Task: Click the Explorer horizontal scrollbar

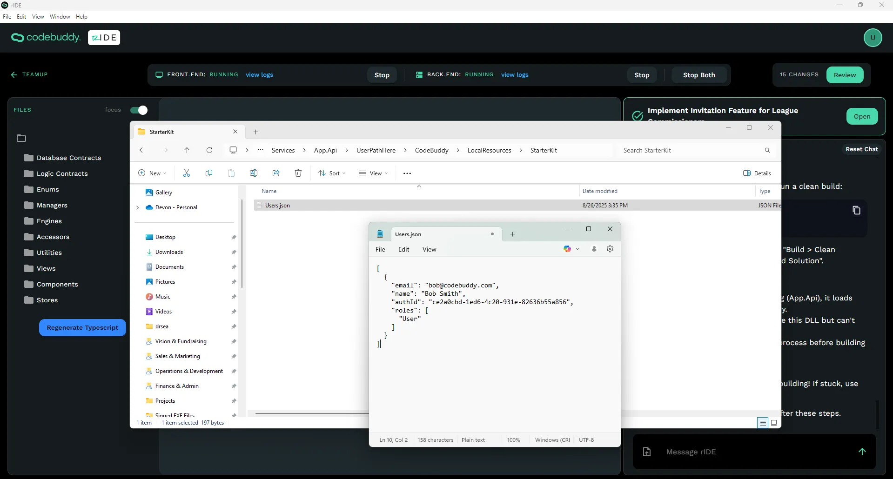Action: tap(312, 413)
